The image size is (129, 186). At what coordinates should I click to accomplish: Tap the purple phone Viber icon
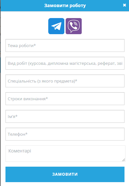coord(74,26)
